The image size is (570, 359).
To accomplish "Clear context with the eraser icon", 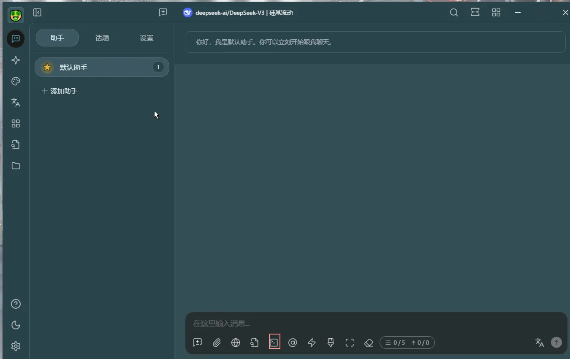I will [x=369, y=343].
